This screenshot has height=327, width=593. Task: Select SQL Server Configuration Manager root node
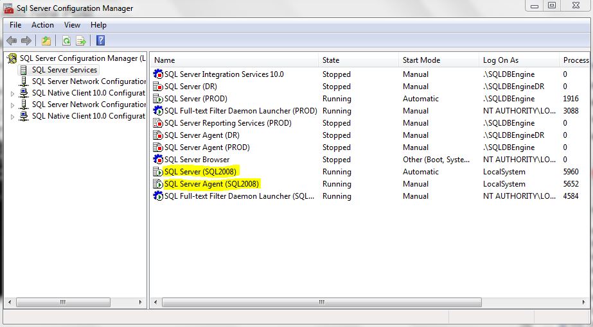[x=82, y=58]
